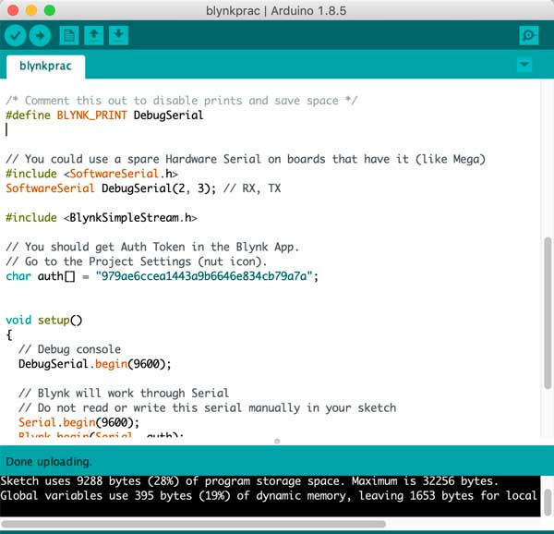Click the "#include <SoftwareSerial.h>" line
Viewport: 554px width, 534px height.
coord(91,174)
